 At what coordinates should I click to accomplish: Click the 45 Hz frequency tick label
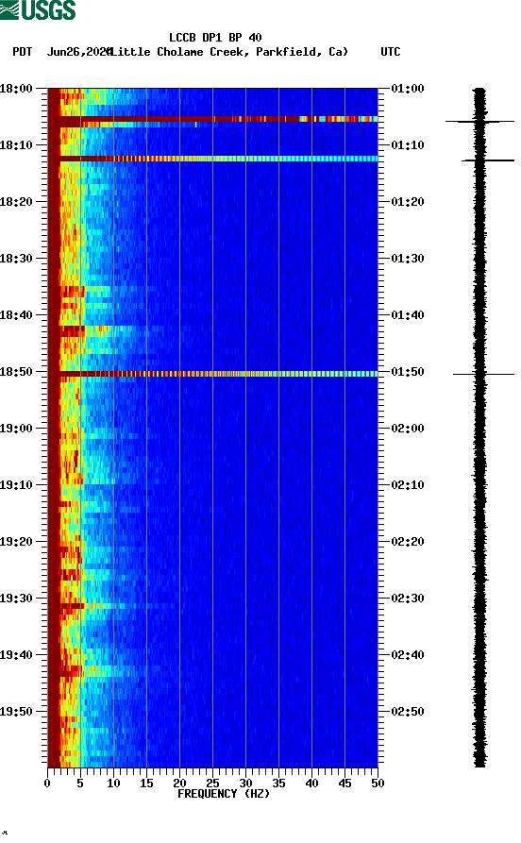(x=345, y=784)
